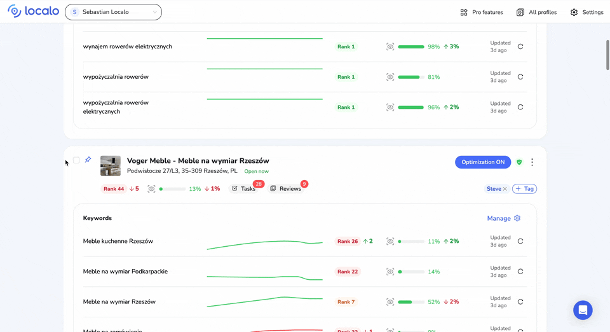Screen dimensions: 610x332
Task: Click visibility icon for 'Meble na wymiar Rzeszów'
Action: (x=390, y=302)
